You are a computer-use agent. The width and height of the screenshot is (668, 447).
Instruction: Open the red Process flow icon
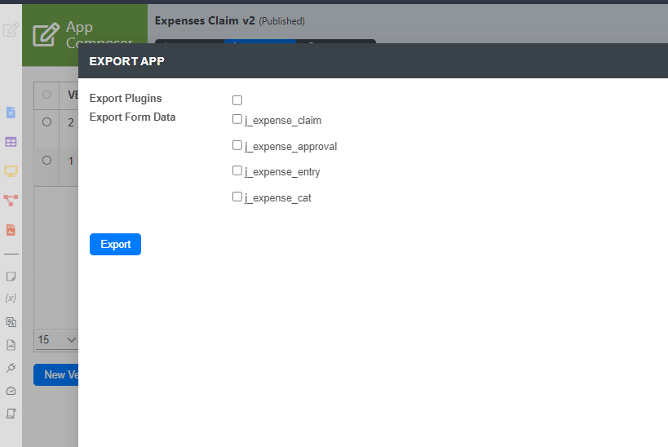coord(11,200)
